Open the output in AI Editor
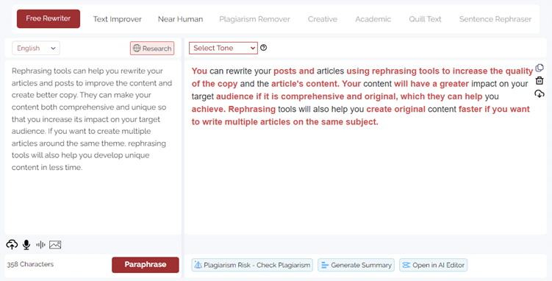 [434, 265]
